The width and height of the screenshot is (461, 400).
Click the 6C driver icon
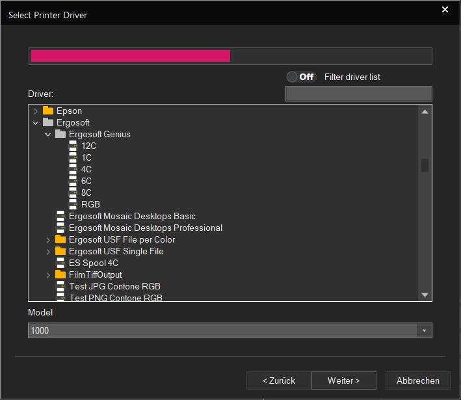[x=73, y=181]
